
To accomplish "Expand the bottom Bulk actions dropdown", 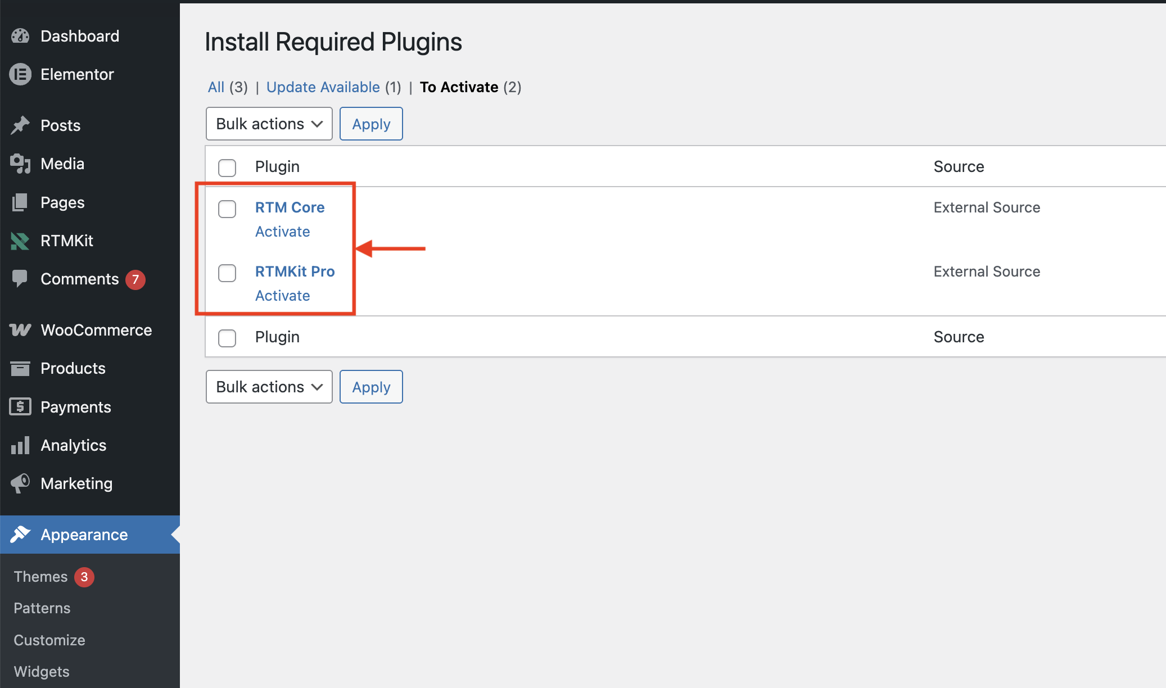I will 269,387.
